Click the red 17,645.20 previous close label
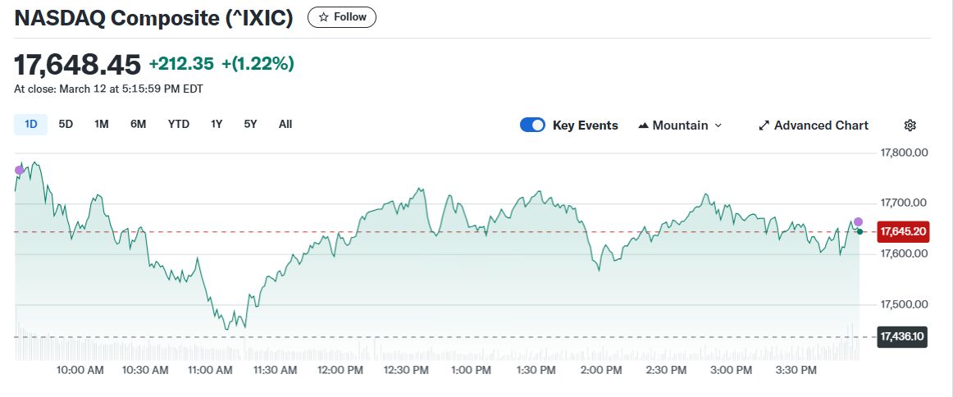Viewport: 953px width, 397px height. [902, 231]
